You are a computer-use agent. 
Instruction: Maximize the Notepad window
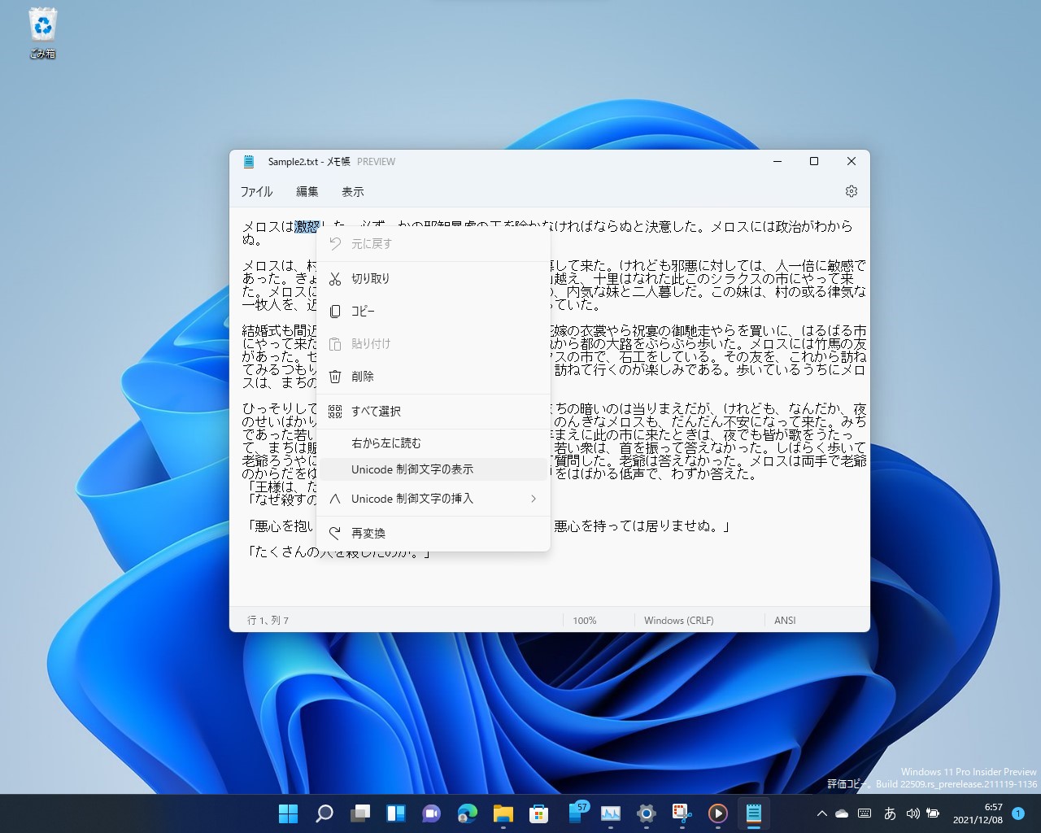(x=814, y=161)
